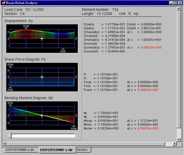This screenshot has width=184, height=155.
Task: Click the horizontal scrollbar left arrow
Action: (4, 144)
